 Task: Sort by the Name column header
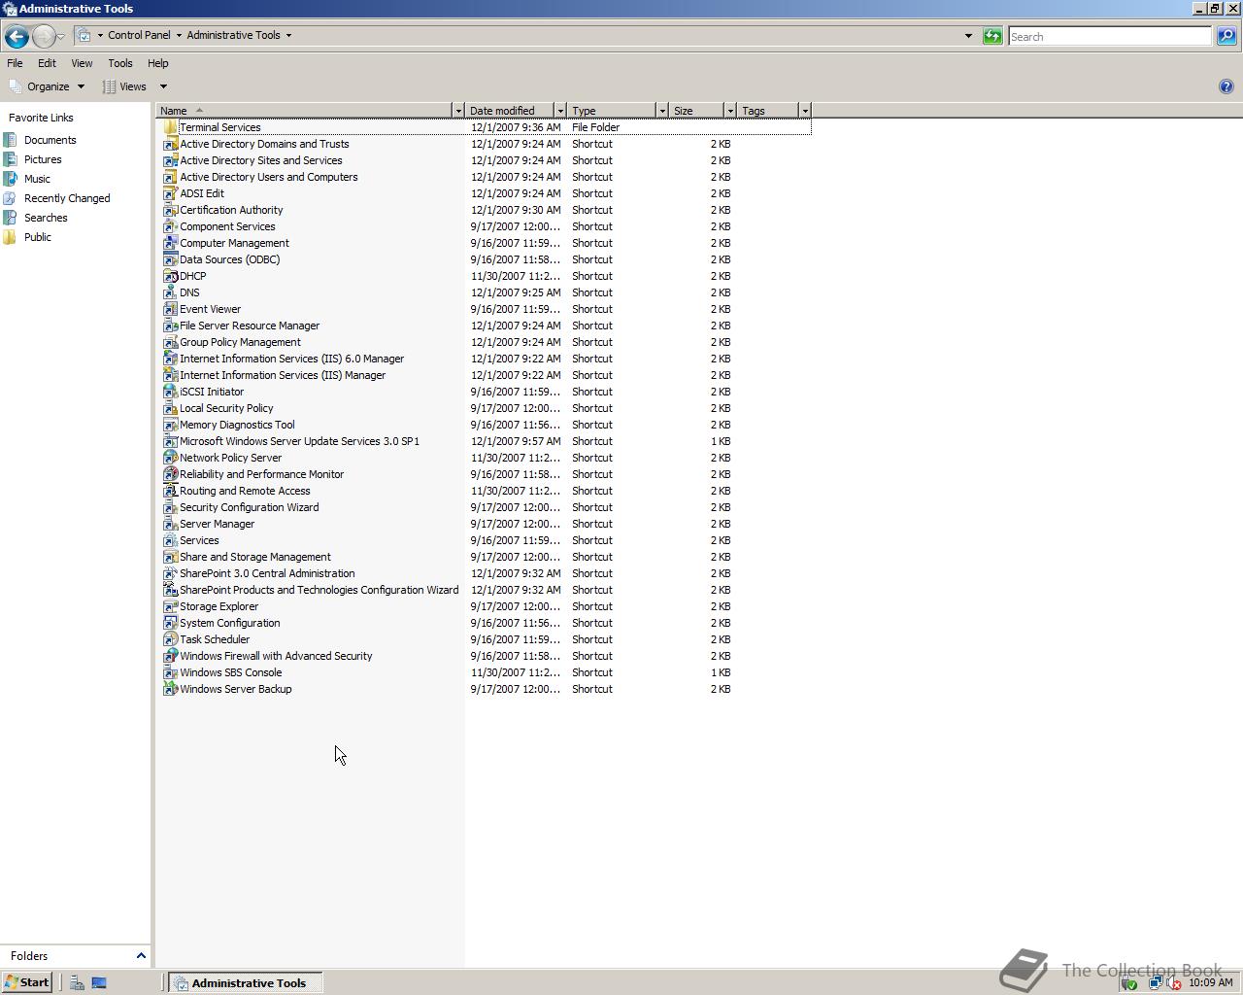[x=304, y=111]
